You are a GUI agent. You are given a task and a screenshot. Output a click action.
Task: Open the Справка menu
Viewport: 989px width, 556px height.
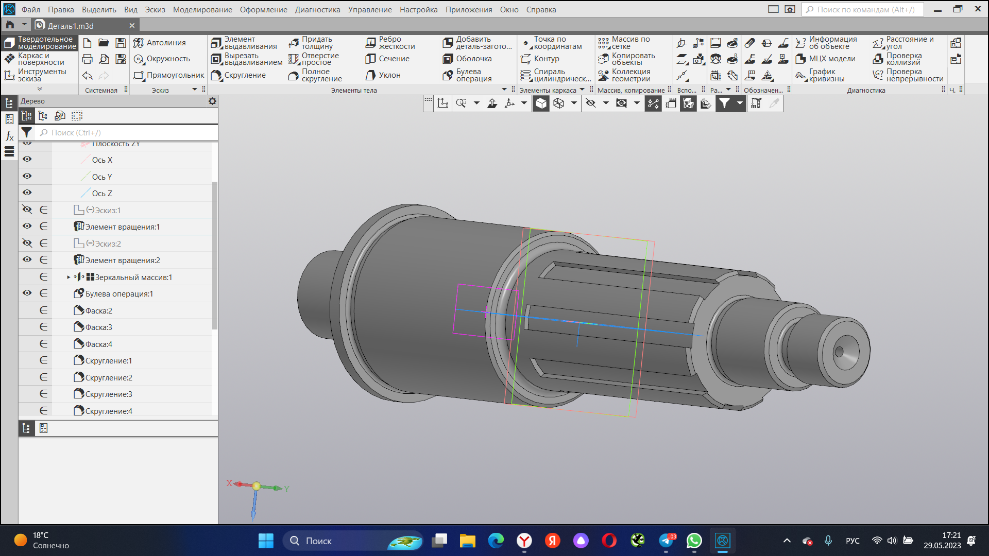541,10
